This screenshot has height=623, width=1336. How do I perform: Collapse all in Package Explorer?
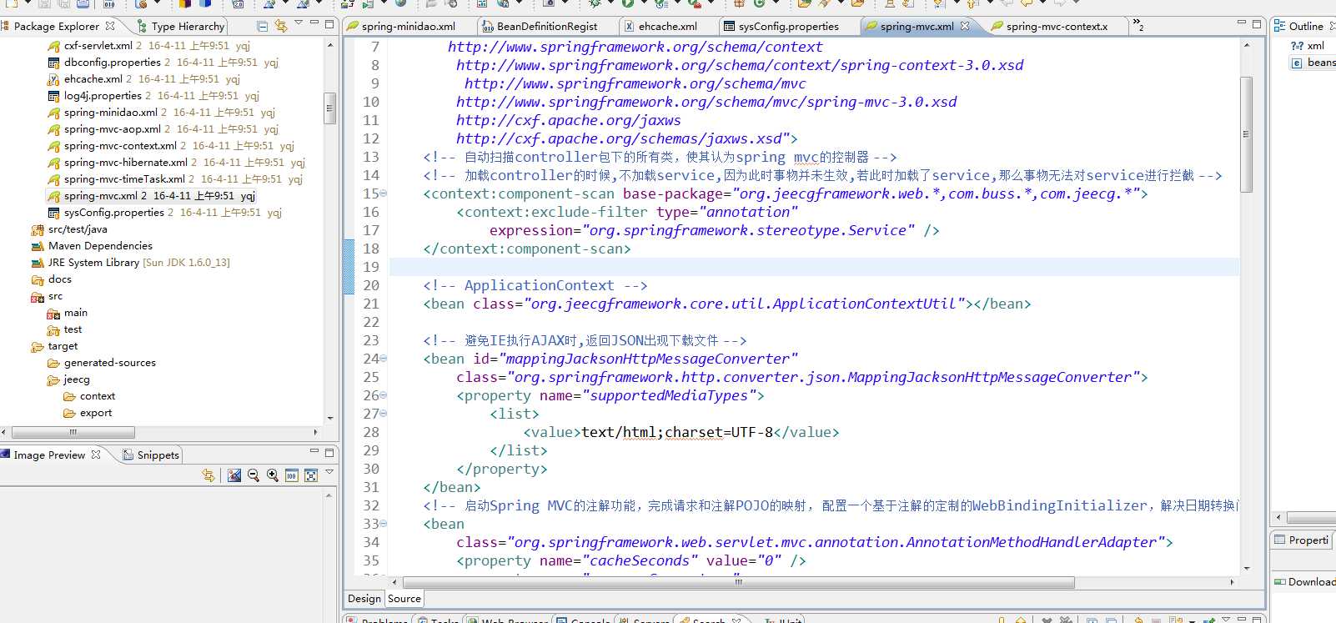263,26
